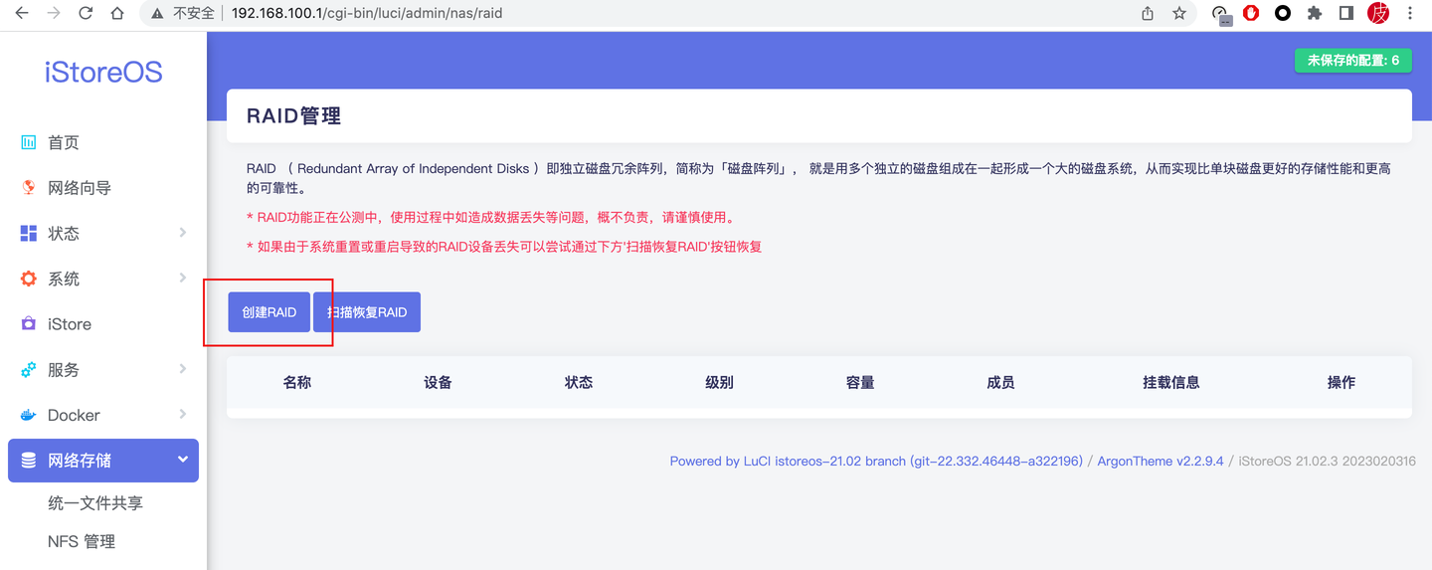Click the 网络向导 globe icon
The image size is (1432, 570).
(29, 188)
